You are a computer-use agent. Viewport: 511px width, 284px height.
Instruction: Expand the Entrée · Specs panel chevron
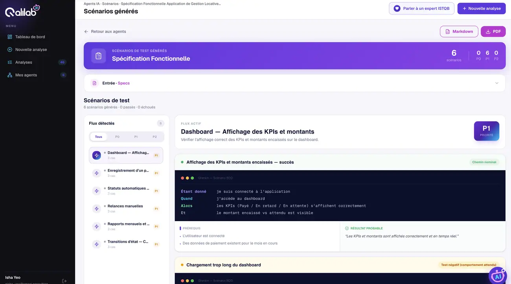pyautogui.click(x=497, y=83)
